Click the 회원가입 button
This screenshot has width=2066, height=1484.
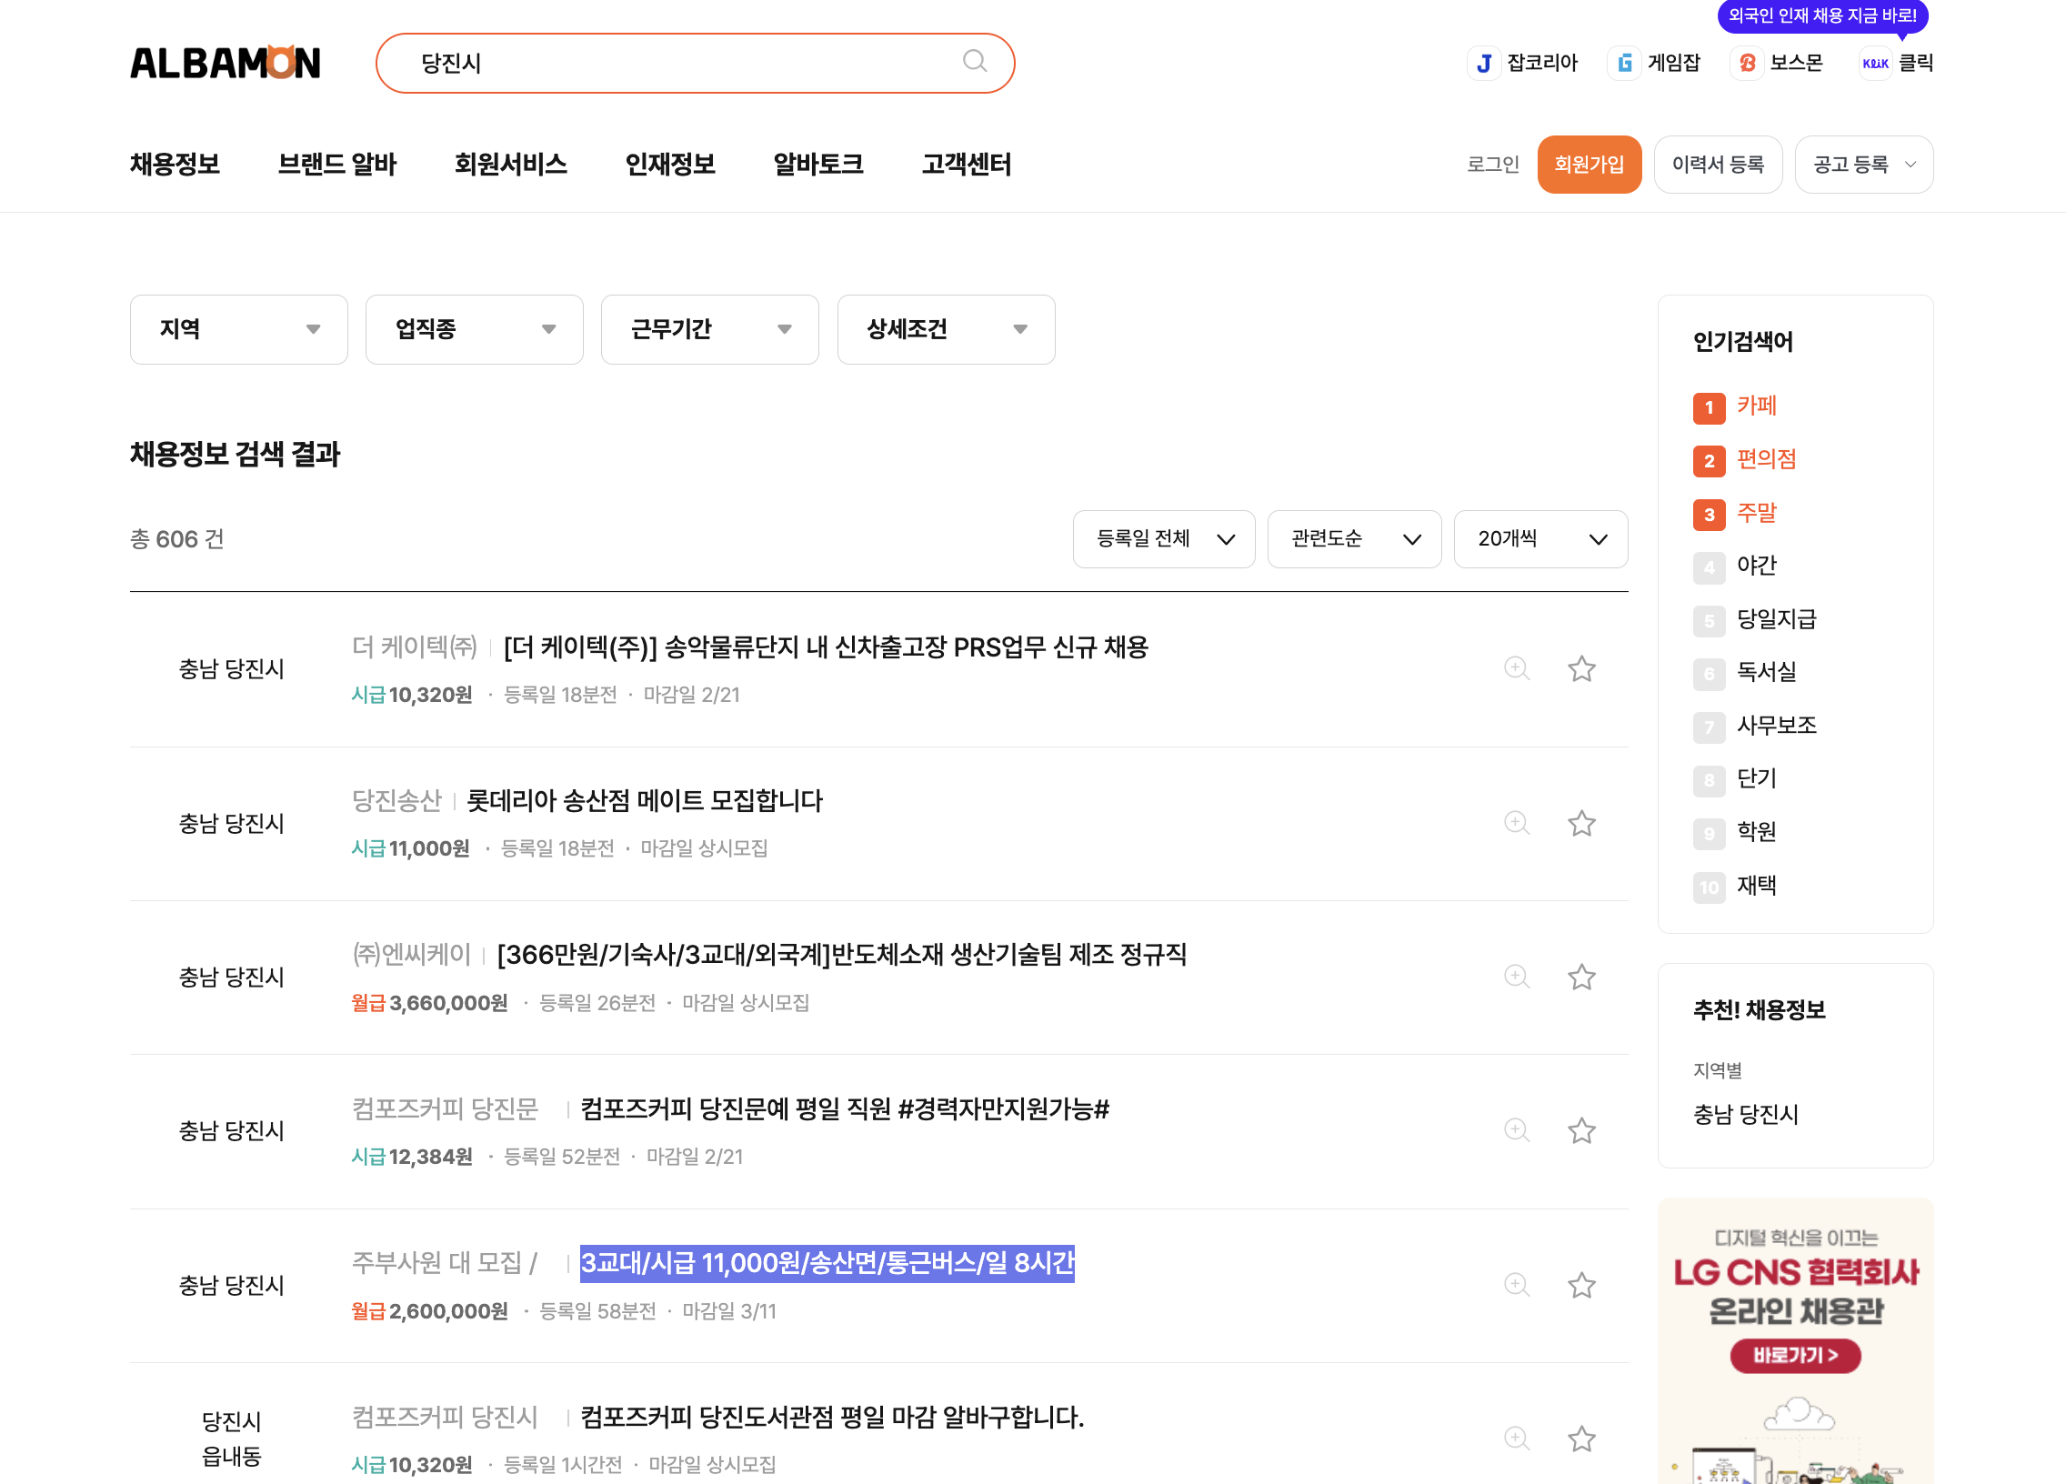(x=1589, y=164)
